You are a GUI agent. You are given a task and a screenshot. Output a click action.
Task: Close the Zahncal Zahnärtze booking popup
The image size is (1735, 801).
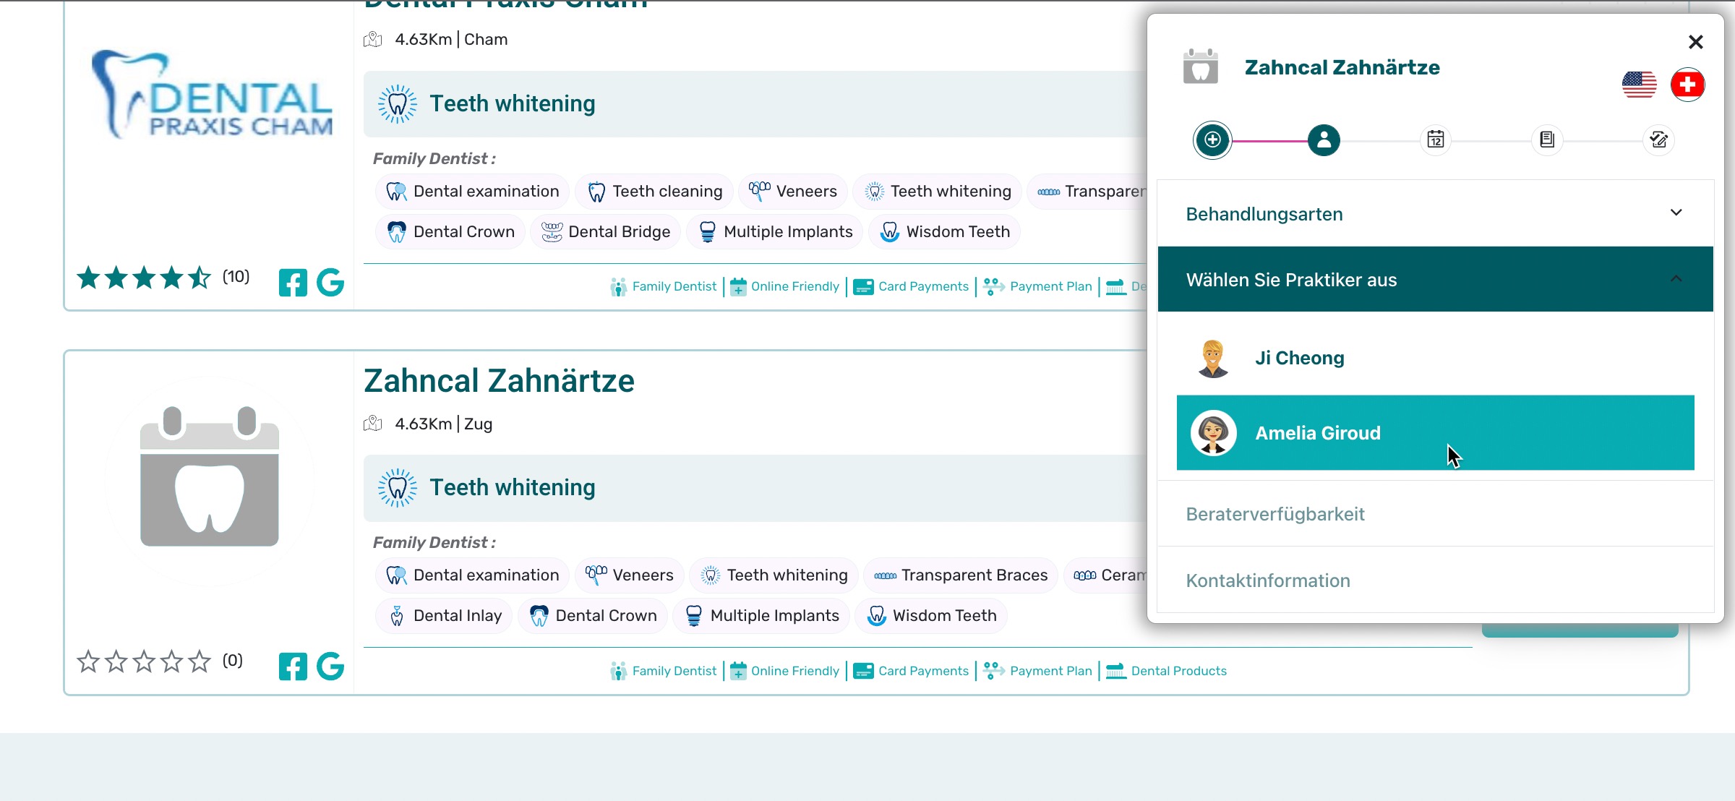pyautogui.click(x=1695, y=42)
